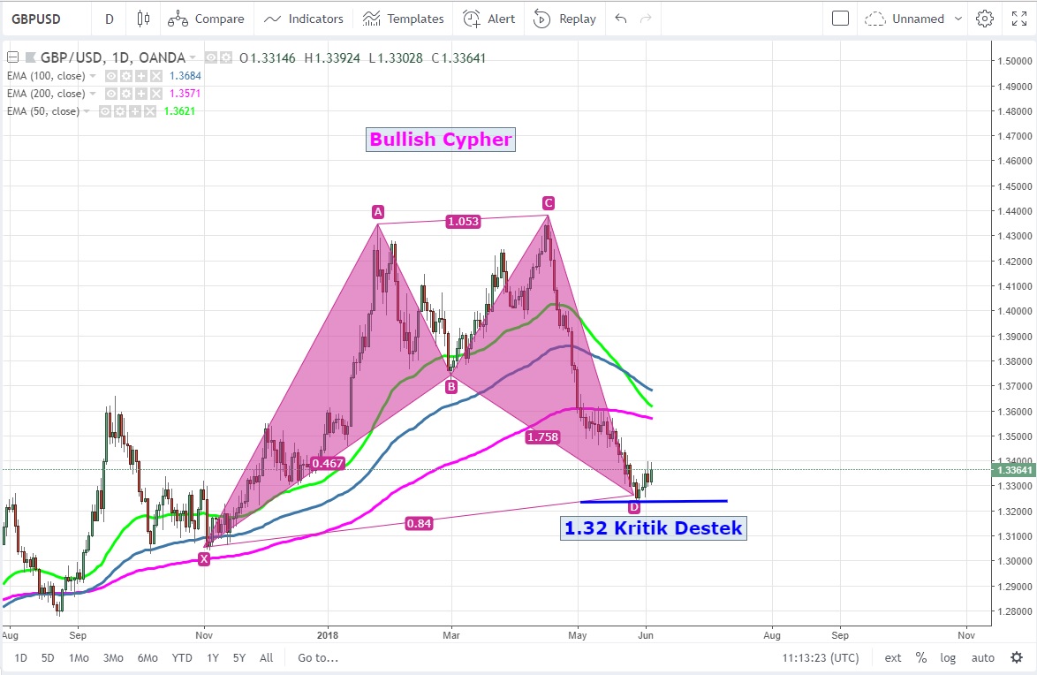Enter fullscreen chart mode

tap(1018, 19)
